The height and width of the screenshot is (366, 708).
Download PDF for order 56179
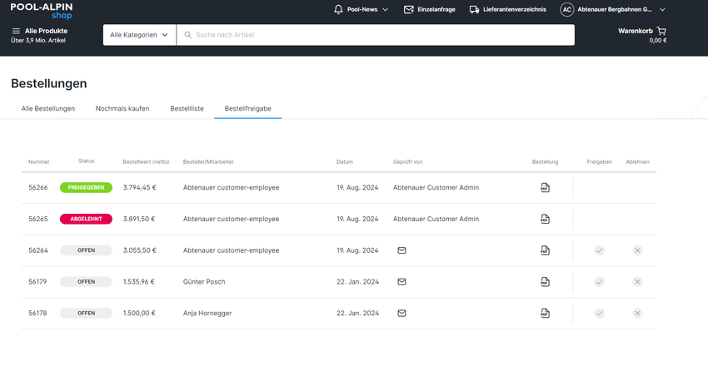(x=545, y=282)
